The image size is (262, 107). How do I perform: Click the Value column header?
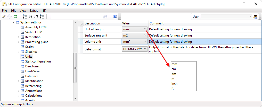click(135, 23)
